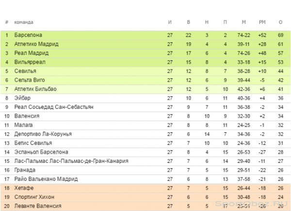Open the Депортиво Ла-Корунья team link
This screenshot has height=211, width=291.
[x=43, y=134]
